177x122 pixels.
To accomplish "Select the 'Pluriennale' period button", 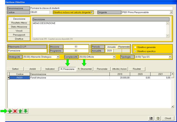I will coord(124,47).
